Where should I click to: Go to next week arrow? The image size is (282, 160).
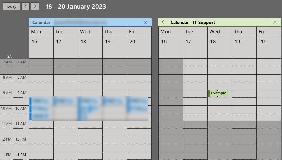click(35, 6)
